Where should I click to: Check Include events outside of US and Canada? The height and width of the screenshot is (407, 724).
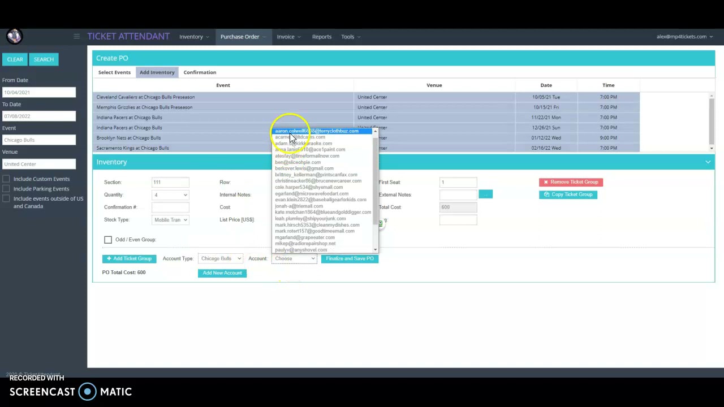click(x=6, y=198)
